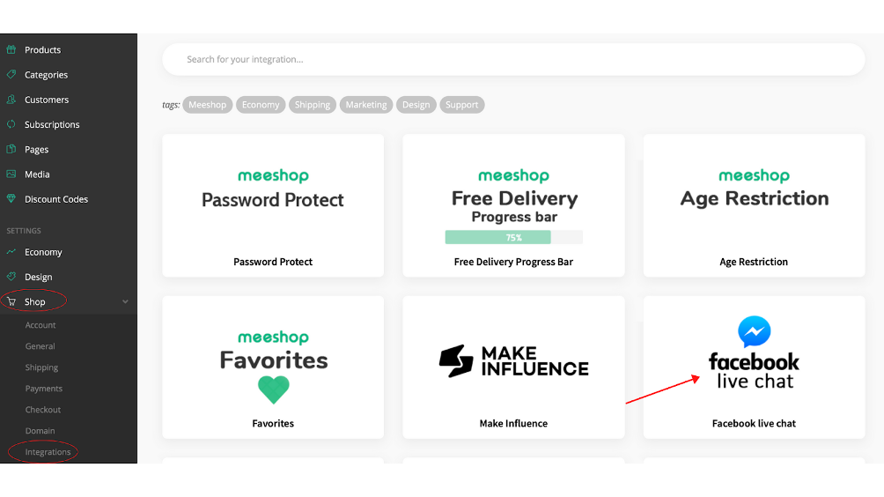Open Payments in the Shop submenu

tap(43, 388)
